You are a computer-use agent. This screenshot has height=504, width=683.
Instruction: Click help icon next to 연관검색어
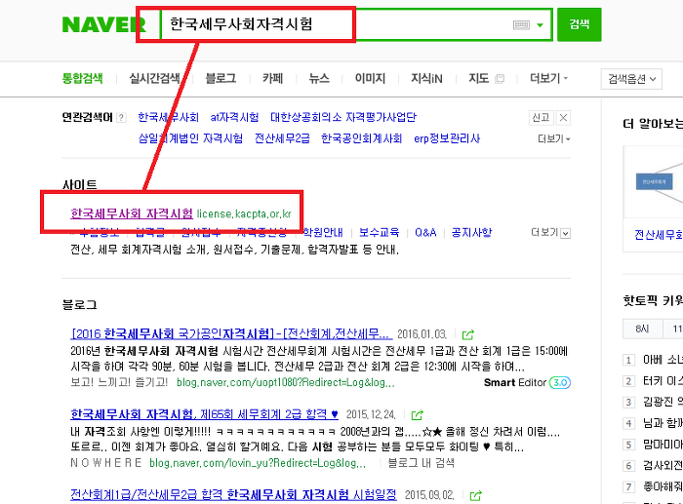[x=122, y=118]
